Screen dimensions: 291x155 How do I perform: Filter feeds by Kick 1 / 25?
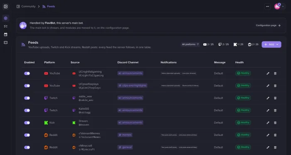[239, 44]
